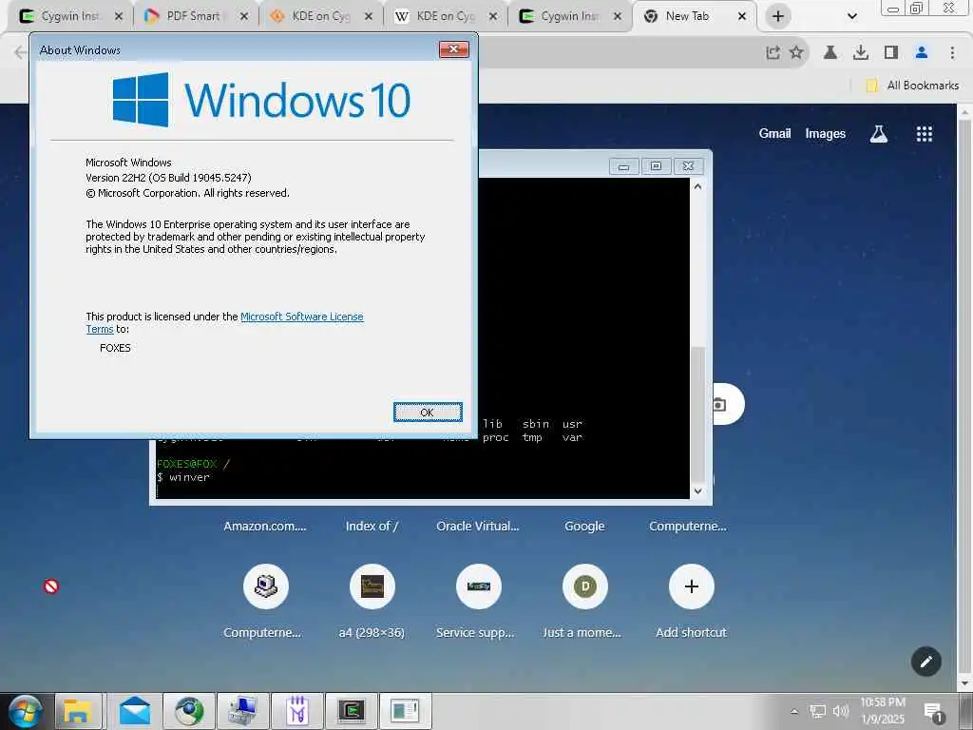Click the share page icon

click(x=773, y=53)
